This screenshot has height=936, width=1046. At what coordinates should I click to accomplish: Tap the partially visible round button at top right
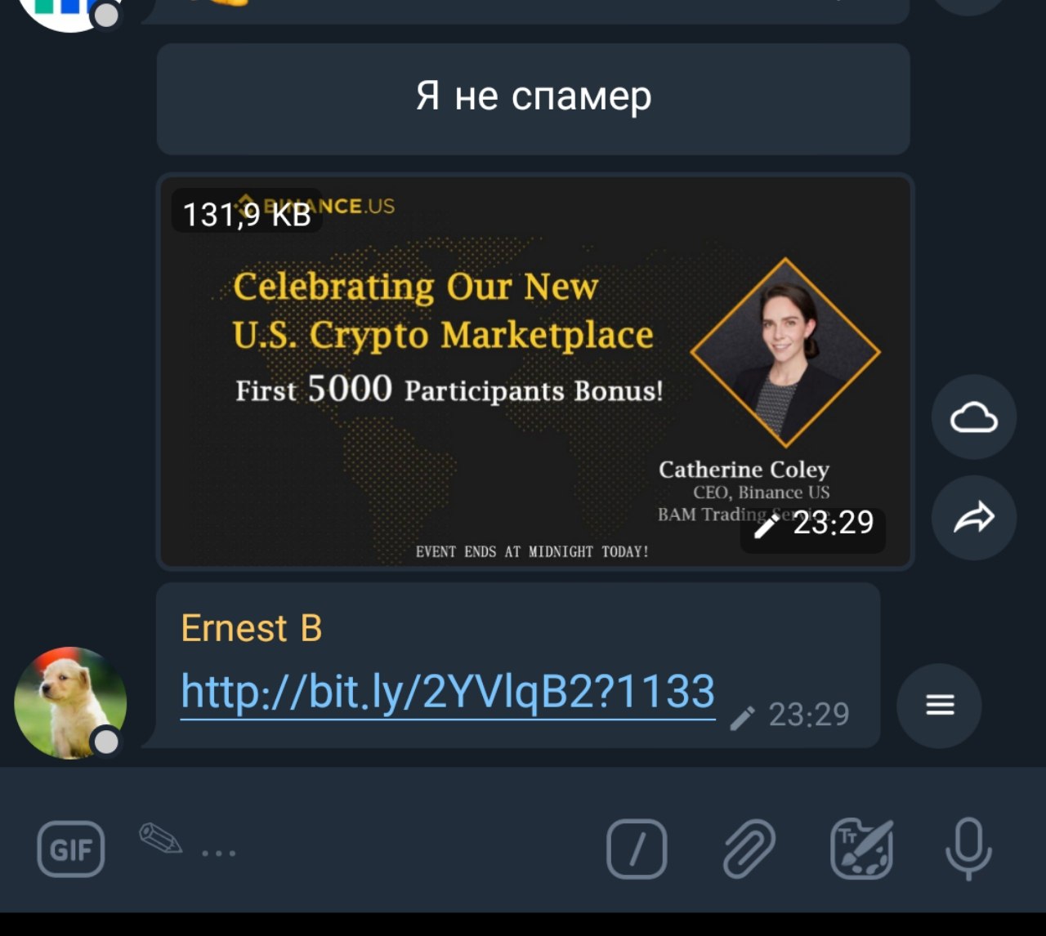[x=970, y=7]
